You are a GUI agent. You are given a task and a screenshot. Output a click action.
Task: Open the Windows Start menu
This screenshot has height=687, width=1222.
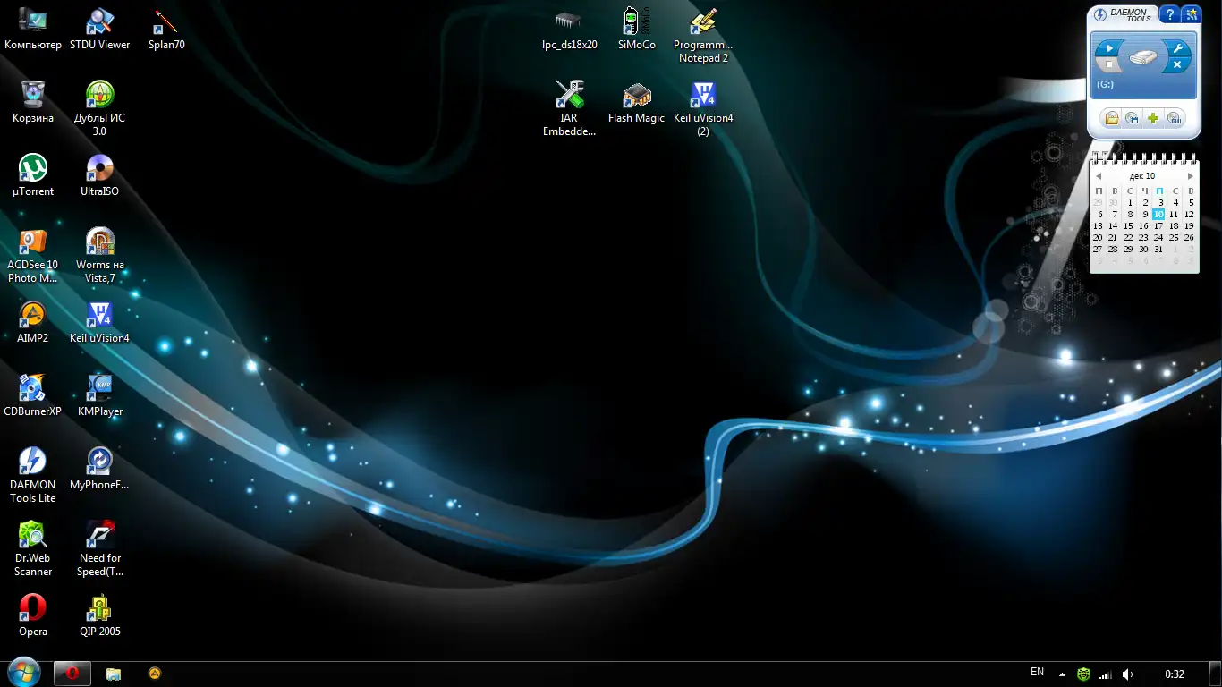24,673
